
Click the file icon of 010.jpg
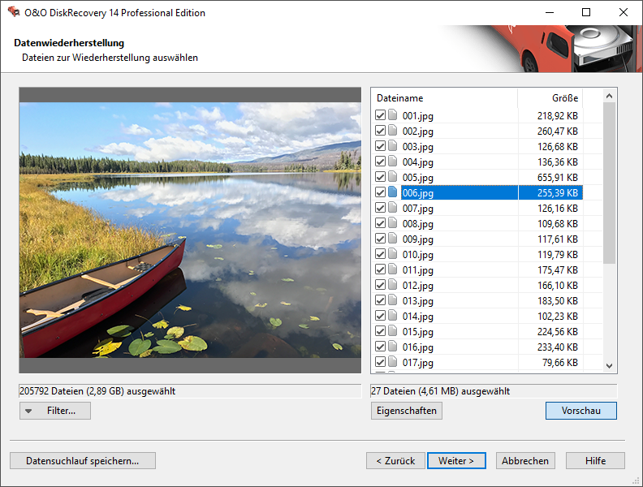click(x=393, y=255)
